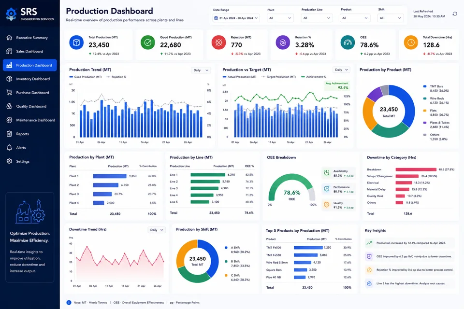Screen dimensions: 464x309
Task: Click the OEE 78.6% gauge arc
Action: click(292, 187)
